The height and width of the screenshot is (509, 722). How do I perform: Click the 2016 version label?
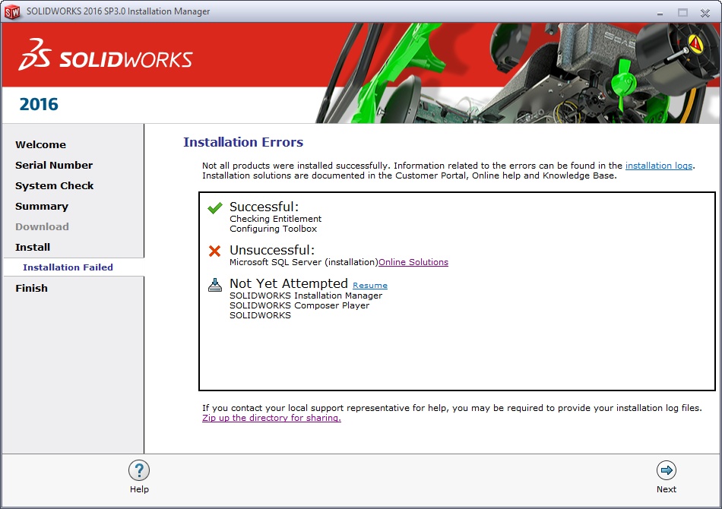pyautogui.click(x=39, y=105)
